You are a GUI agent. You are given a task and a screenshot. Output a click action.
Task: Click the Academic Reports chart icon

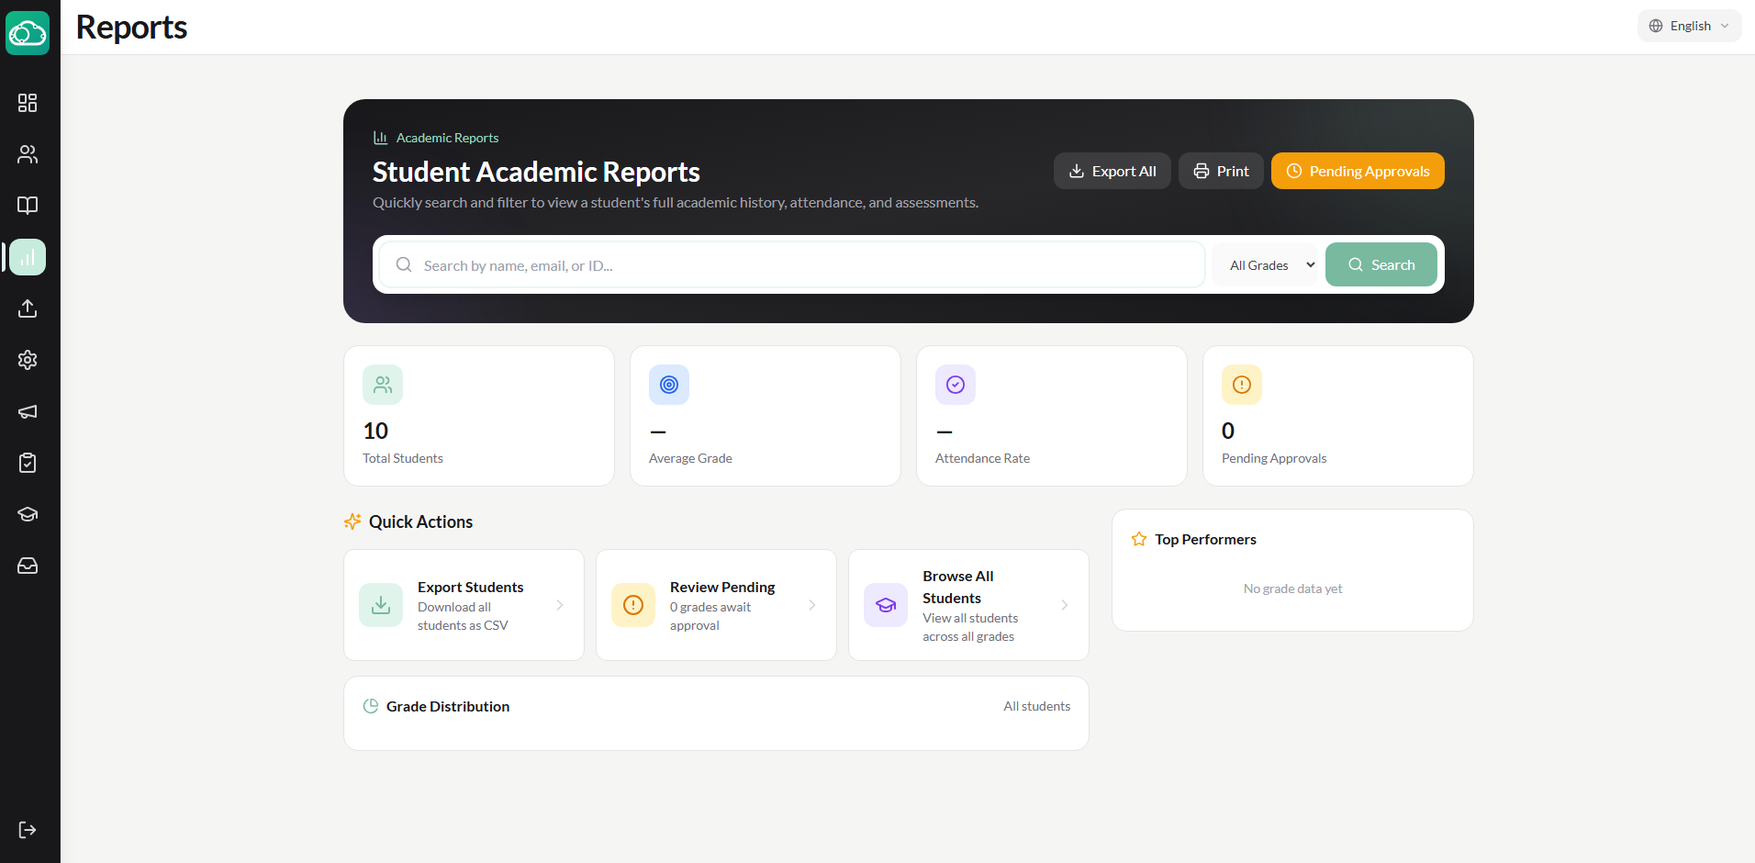tap(380, 138)
